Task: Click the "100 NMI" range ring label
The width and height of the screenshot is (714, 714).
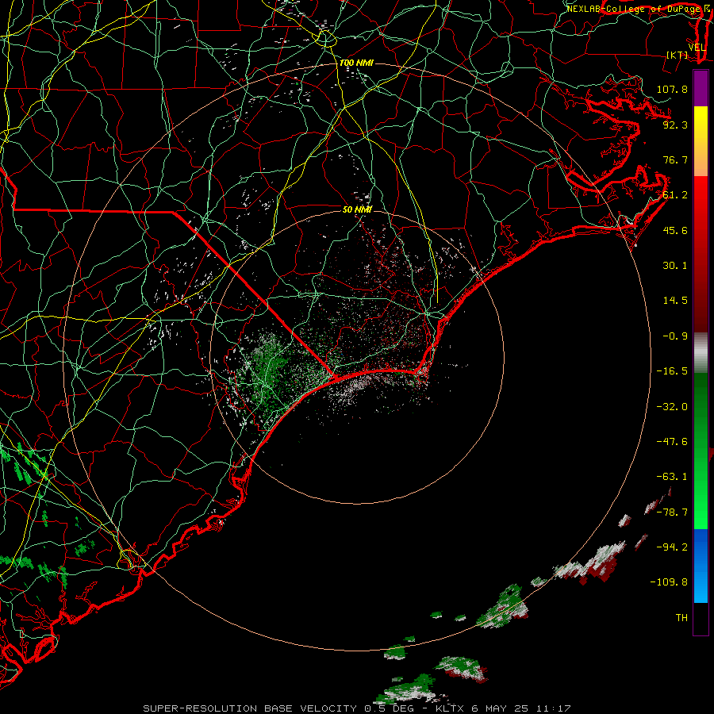Action: click(x=356, y=63)
